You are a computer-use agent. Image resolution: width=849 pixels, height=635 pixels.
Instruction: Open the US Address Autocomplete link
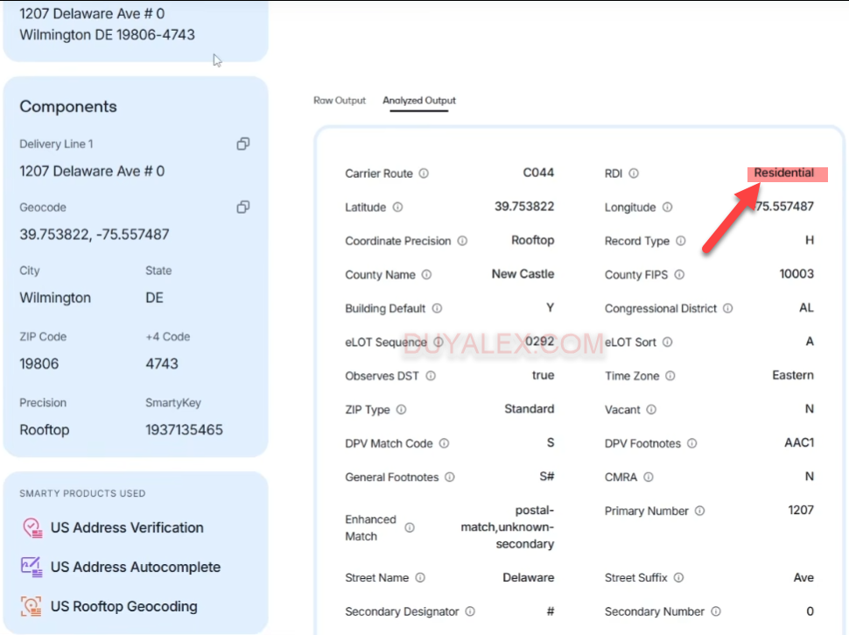pyautogui.click(x=136, y=567)
